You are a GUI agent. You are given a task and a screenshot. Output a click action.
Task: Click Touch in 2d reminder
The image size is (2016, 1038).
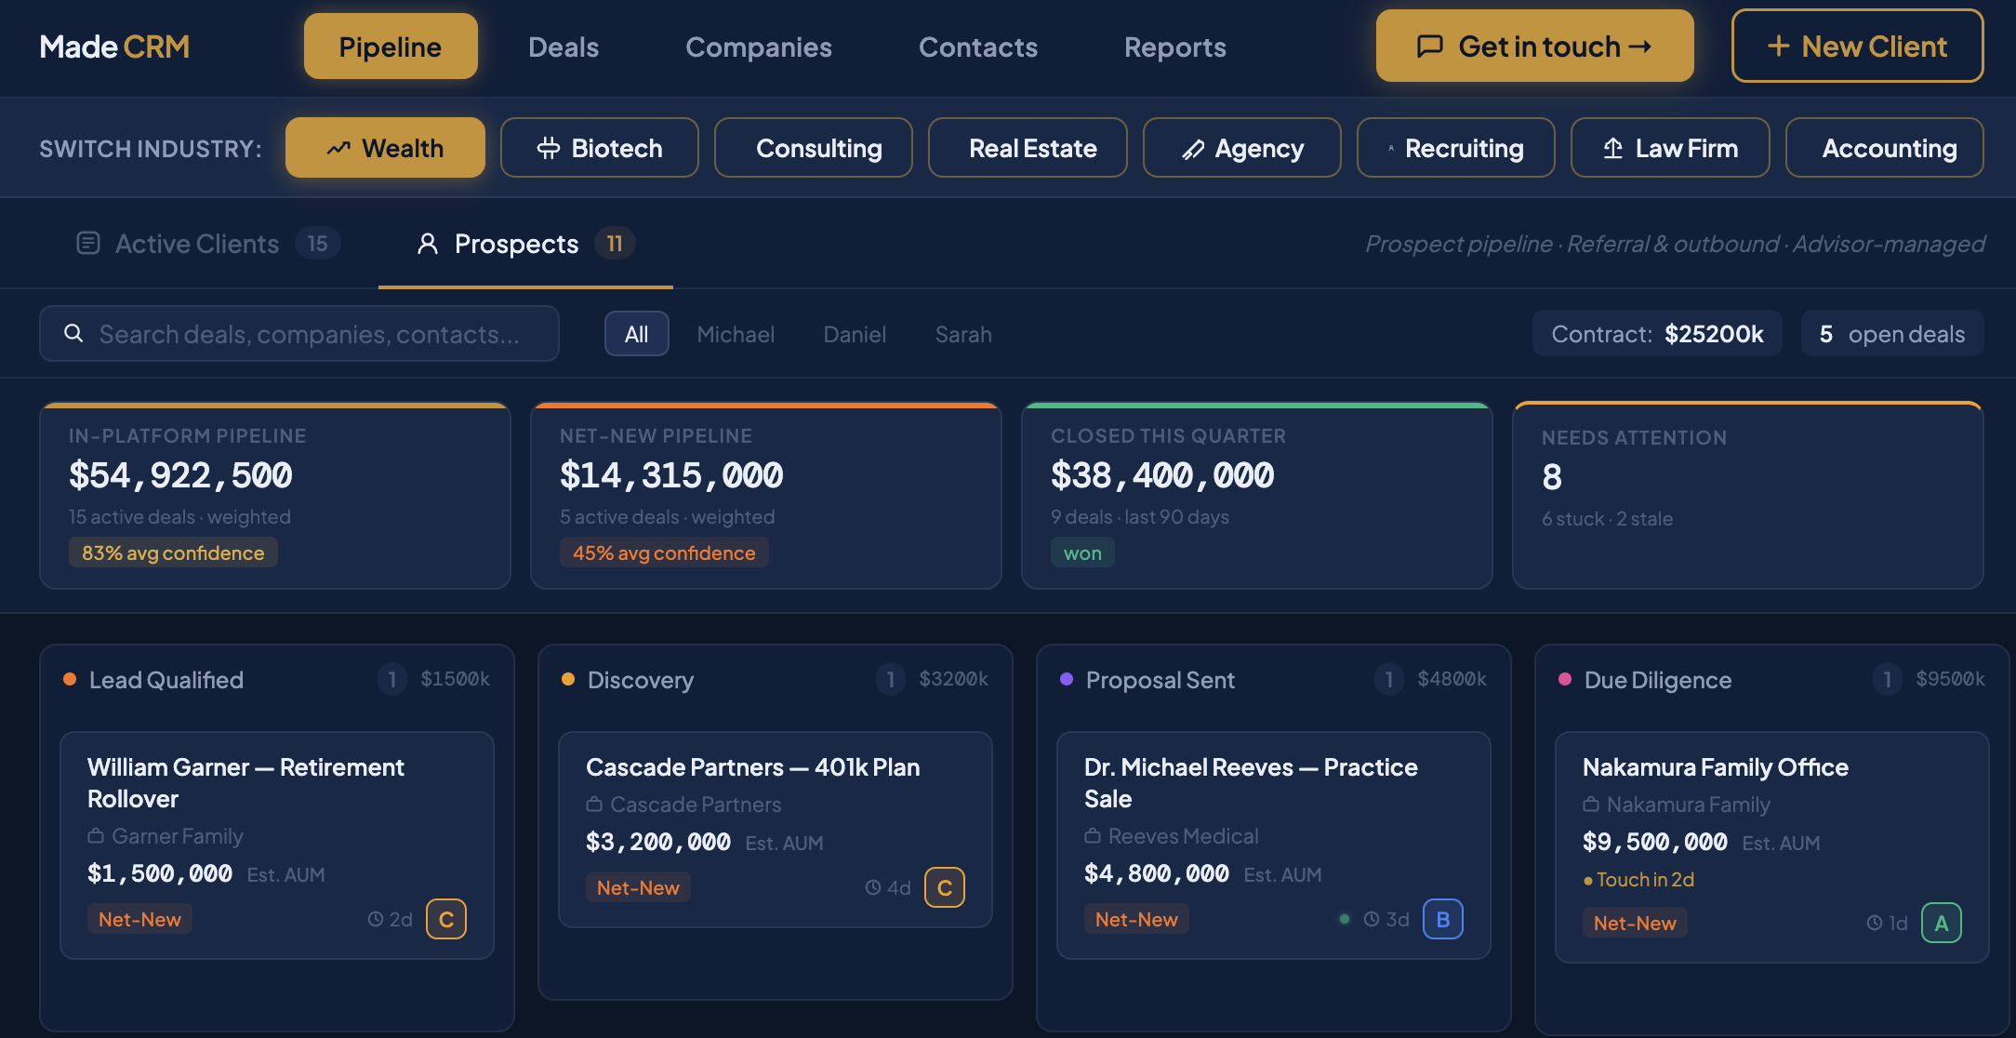[1638, 879]
